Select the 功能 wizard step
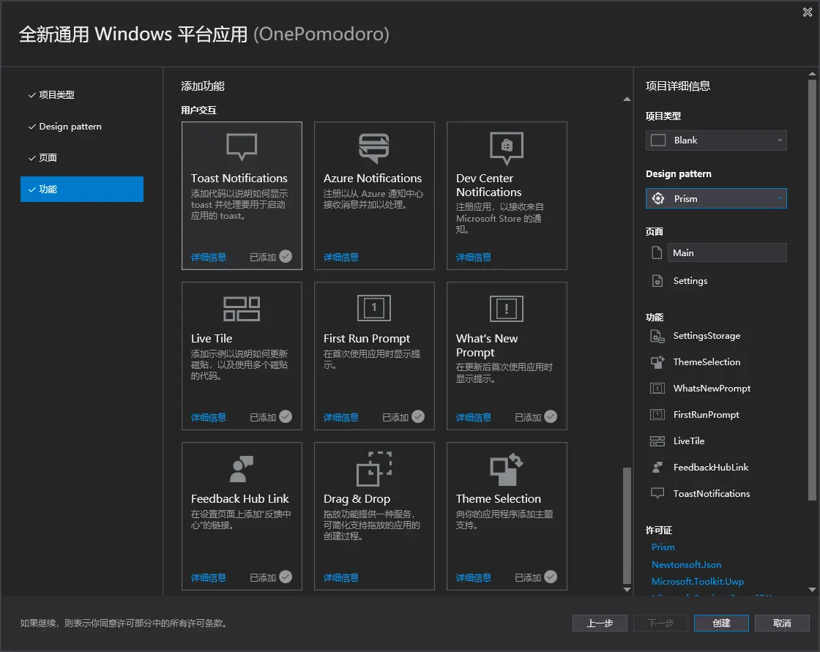This screenshot has height=652, width=820. [x=81, y=189]
